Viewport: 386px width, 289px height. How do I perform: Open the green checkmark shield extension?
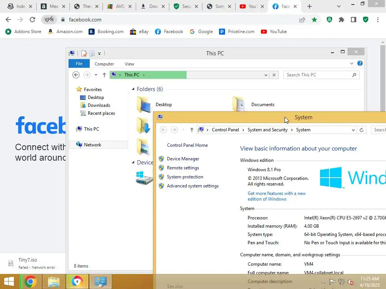coord(366,20)
